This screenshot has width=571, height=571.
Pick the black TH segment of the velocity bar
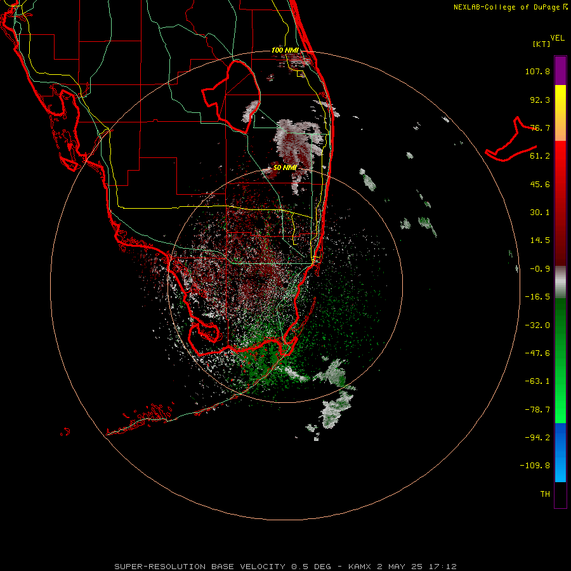[560, 494]
